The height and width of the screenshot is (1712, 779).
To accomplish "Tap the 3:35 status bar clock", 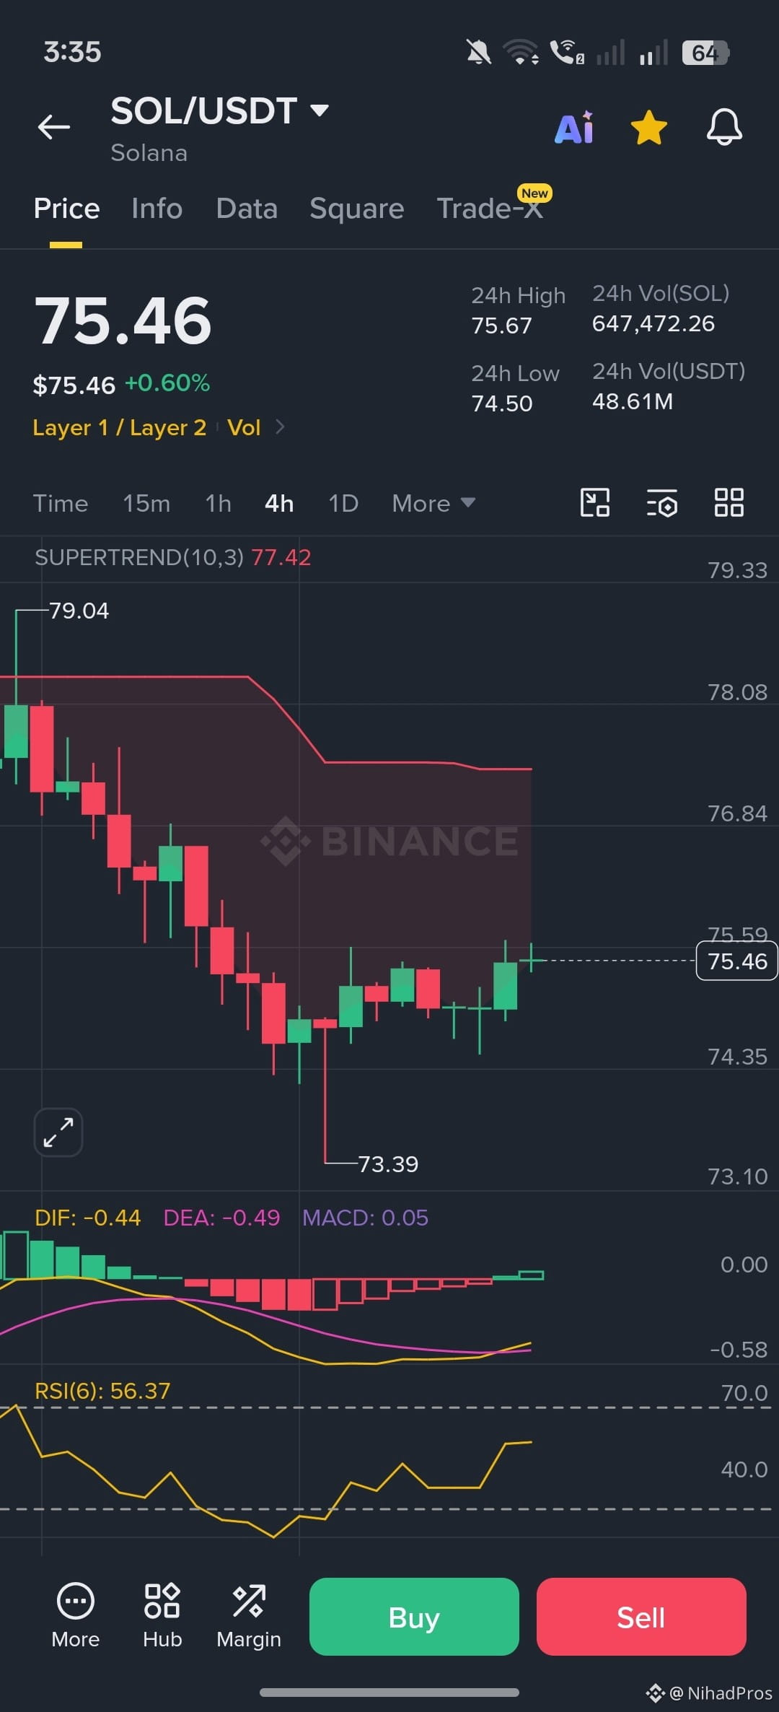I will 72,53.
